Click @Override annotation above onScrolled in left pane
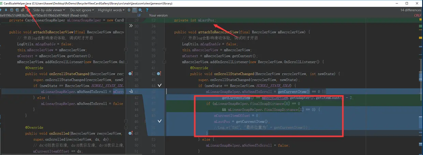The image size is (423, 155). (33, 127)
